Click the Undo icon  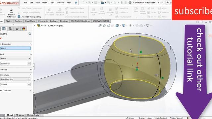[x=109, y=3]
